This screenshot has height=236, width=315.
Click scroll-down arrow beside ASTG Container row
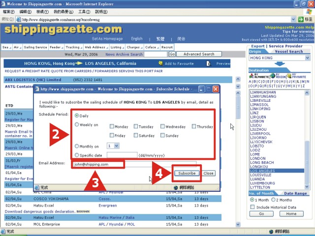pyautogui.click(x=238, y=87)
